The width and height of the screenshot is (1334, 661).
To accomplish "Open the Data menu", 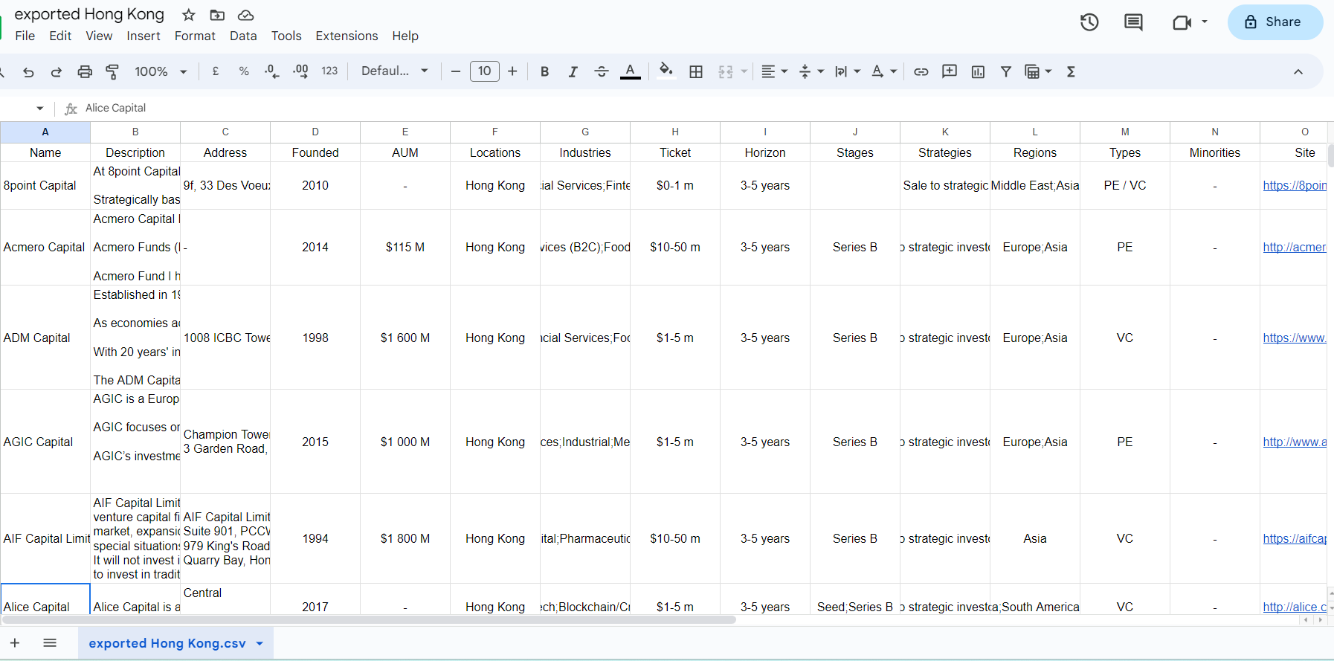I will coord(243,36).
